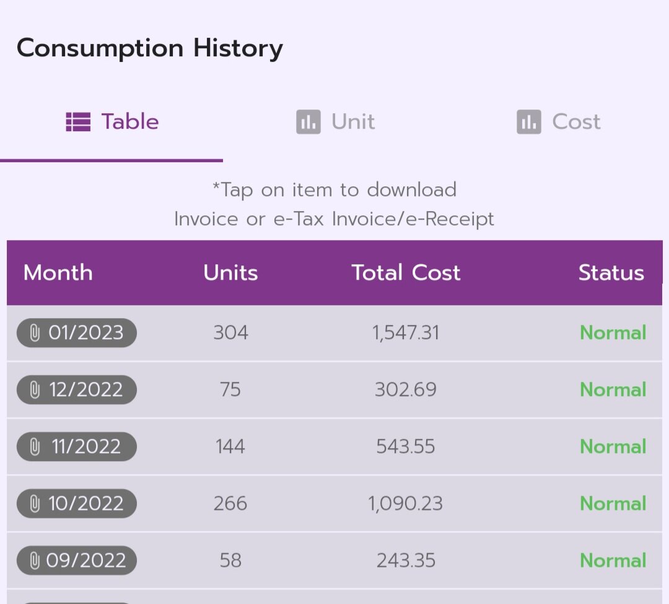Download invoice for 01/2023
669x604 pixels.
(77, 333)
